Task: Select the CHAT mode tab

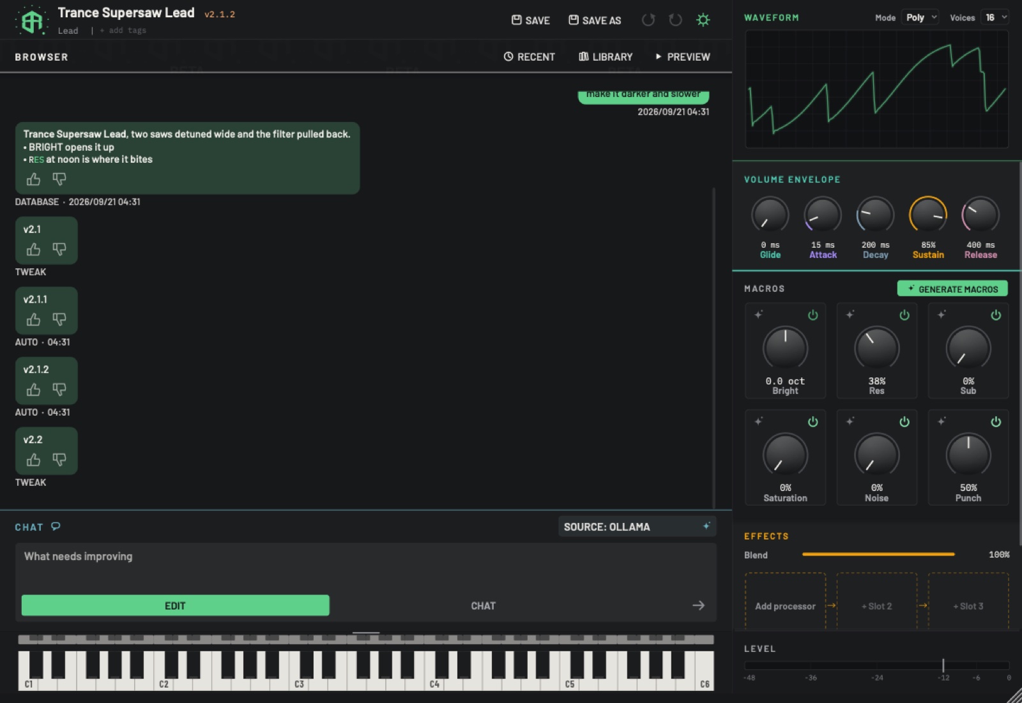Action: tap(483, 606)
